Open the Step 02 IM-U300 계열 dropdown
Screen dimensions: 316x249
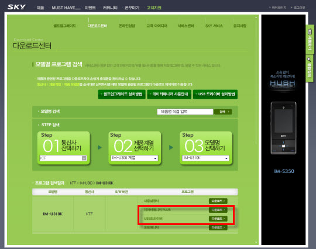(x=134, y=158)
